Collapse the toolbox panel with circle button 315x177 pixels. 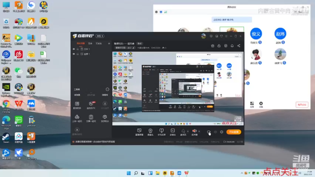pyautogui.click(x=107, y=89)
